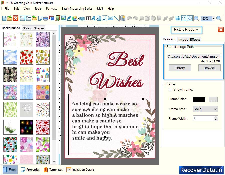
Task: Click the dashed-box S symbol icon
Action: click(105, 18)
